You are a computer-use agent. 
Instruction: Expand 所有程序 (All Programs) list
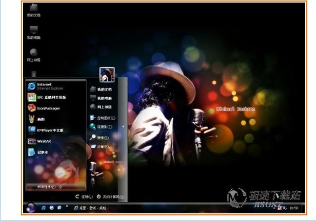(x=55, y=187)
